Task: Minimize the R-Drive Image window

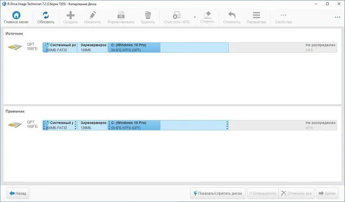Action: 316,4
